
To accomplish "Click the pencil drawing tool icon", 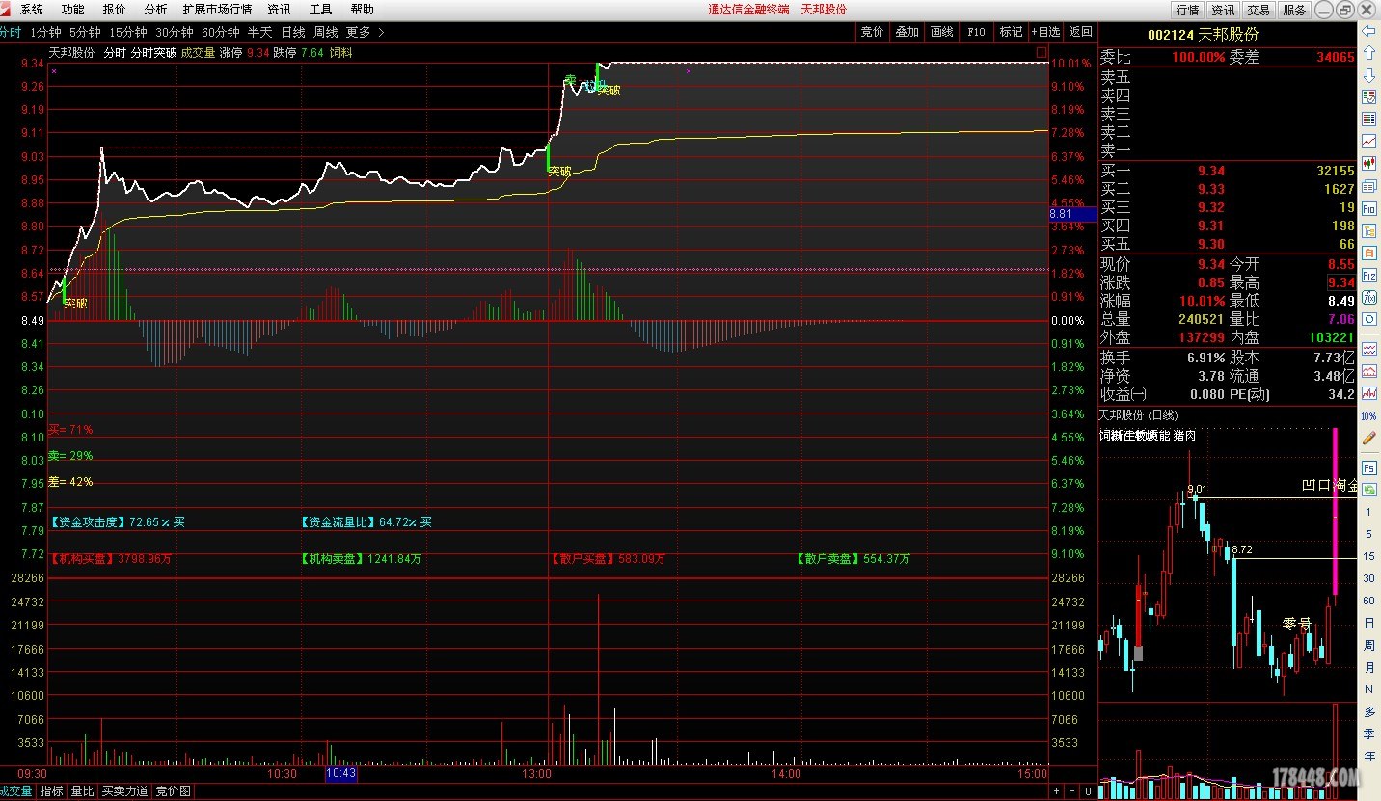I will click(x=1368, y=438).
